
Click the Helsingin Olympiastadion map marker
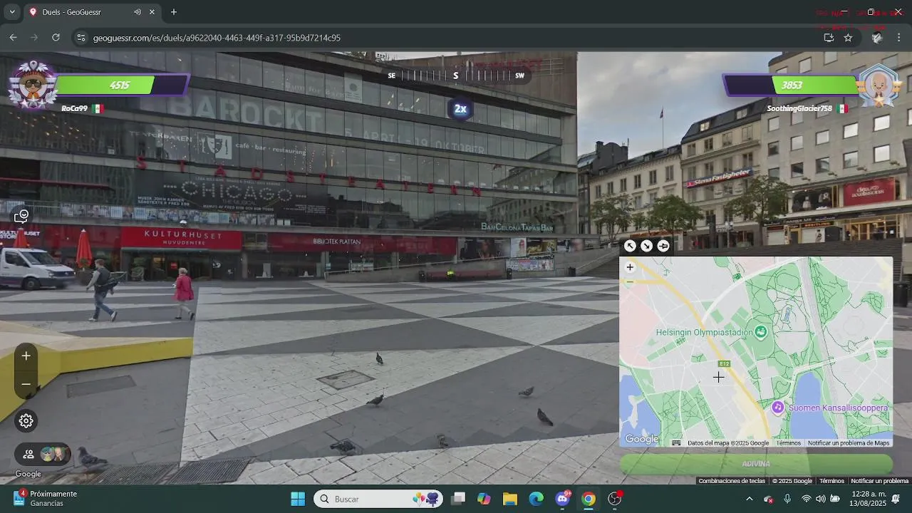coord(761,332)
